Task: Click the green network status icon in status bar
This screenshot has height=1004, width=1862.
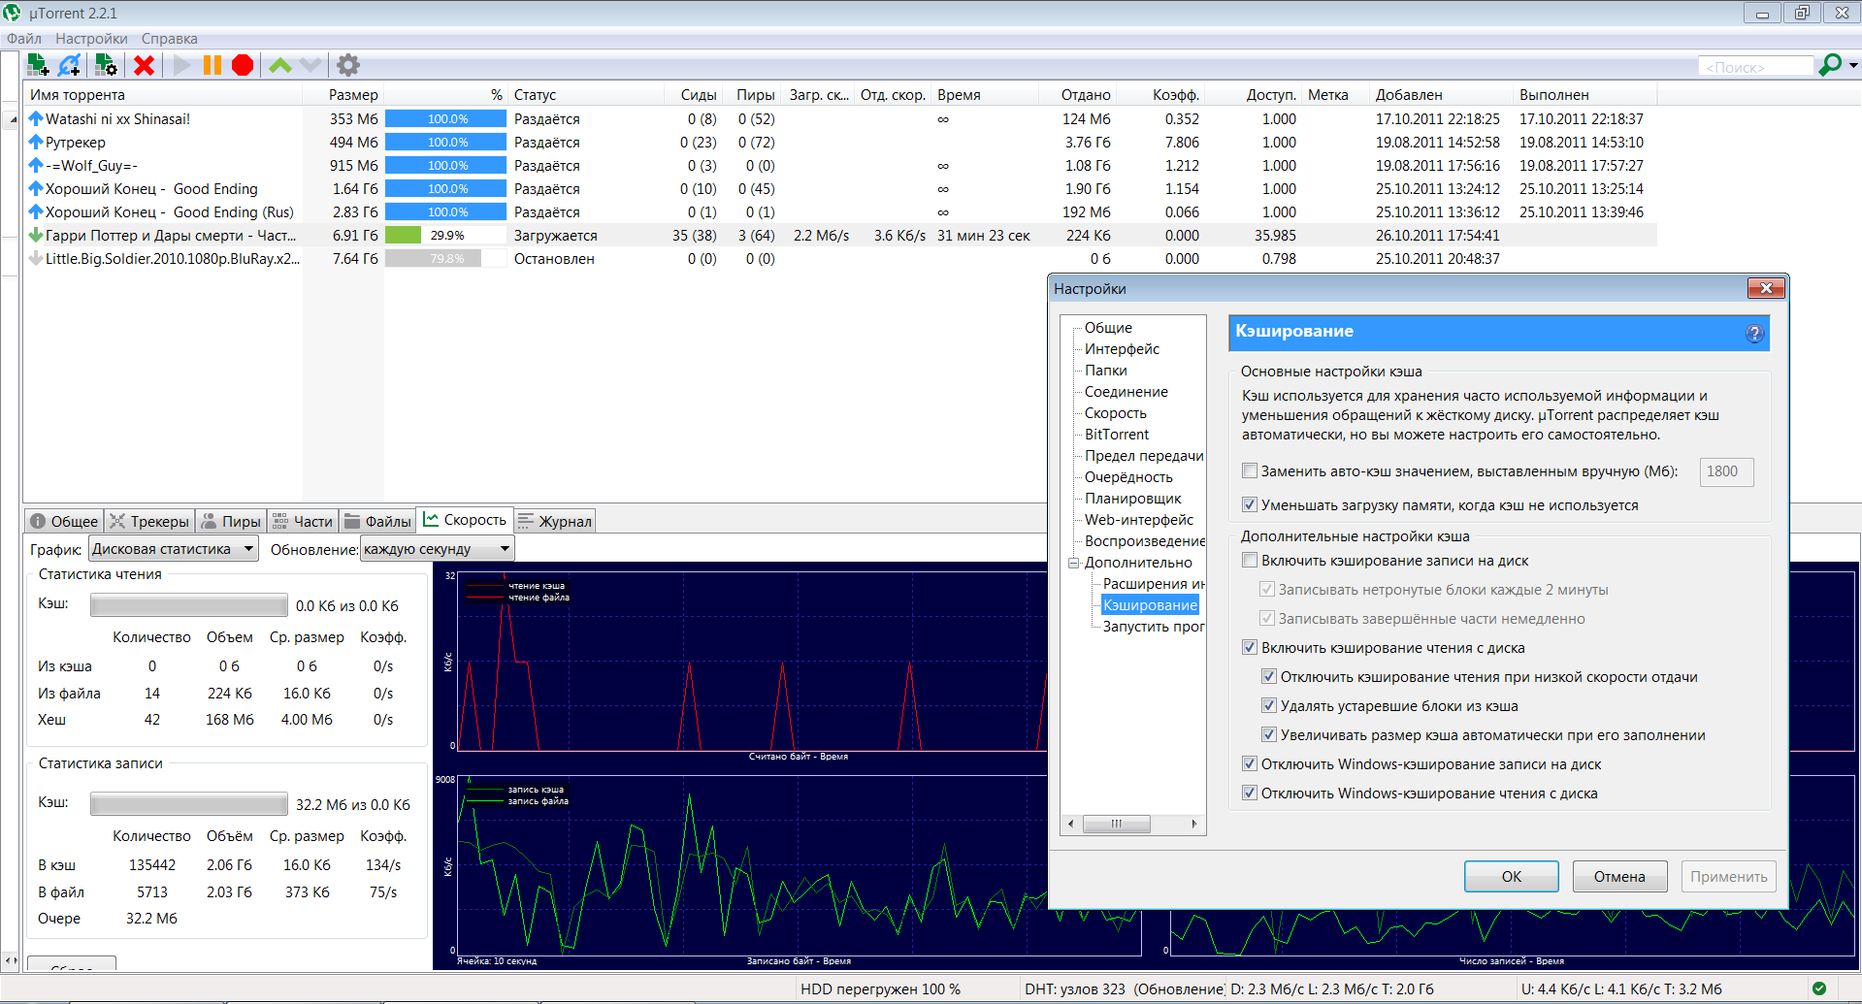Action: tap(1818, 988)
